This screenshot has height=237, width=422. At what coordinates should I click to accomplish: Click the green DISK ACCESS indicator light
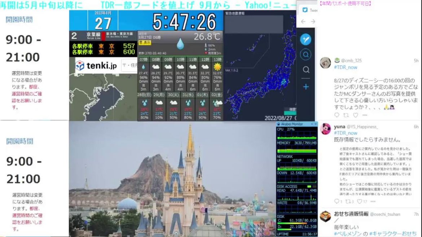[309, 187]
